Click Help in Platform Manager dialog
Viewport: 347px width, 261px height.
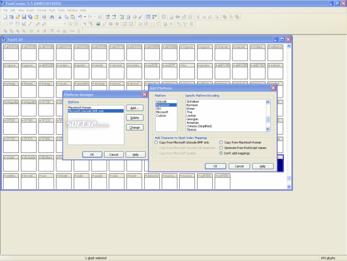pos(135,155)
